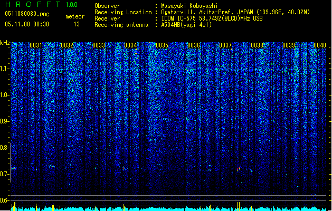The width and height of the screenshot is (332, 211).
Task: Click the time marker 0033
Action: tap(99, 45)
